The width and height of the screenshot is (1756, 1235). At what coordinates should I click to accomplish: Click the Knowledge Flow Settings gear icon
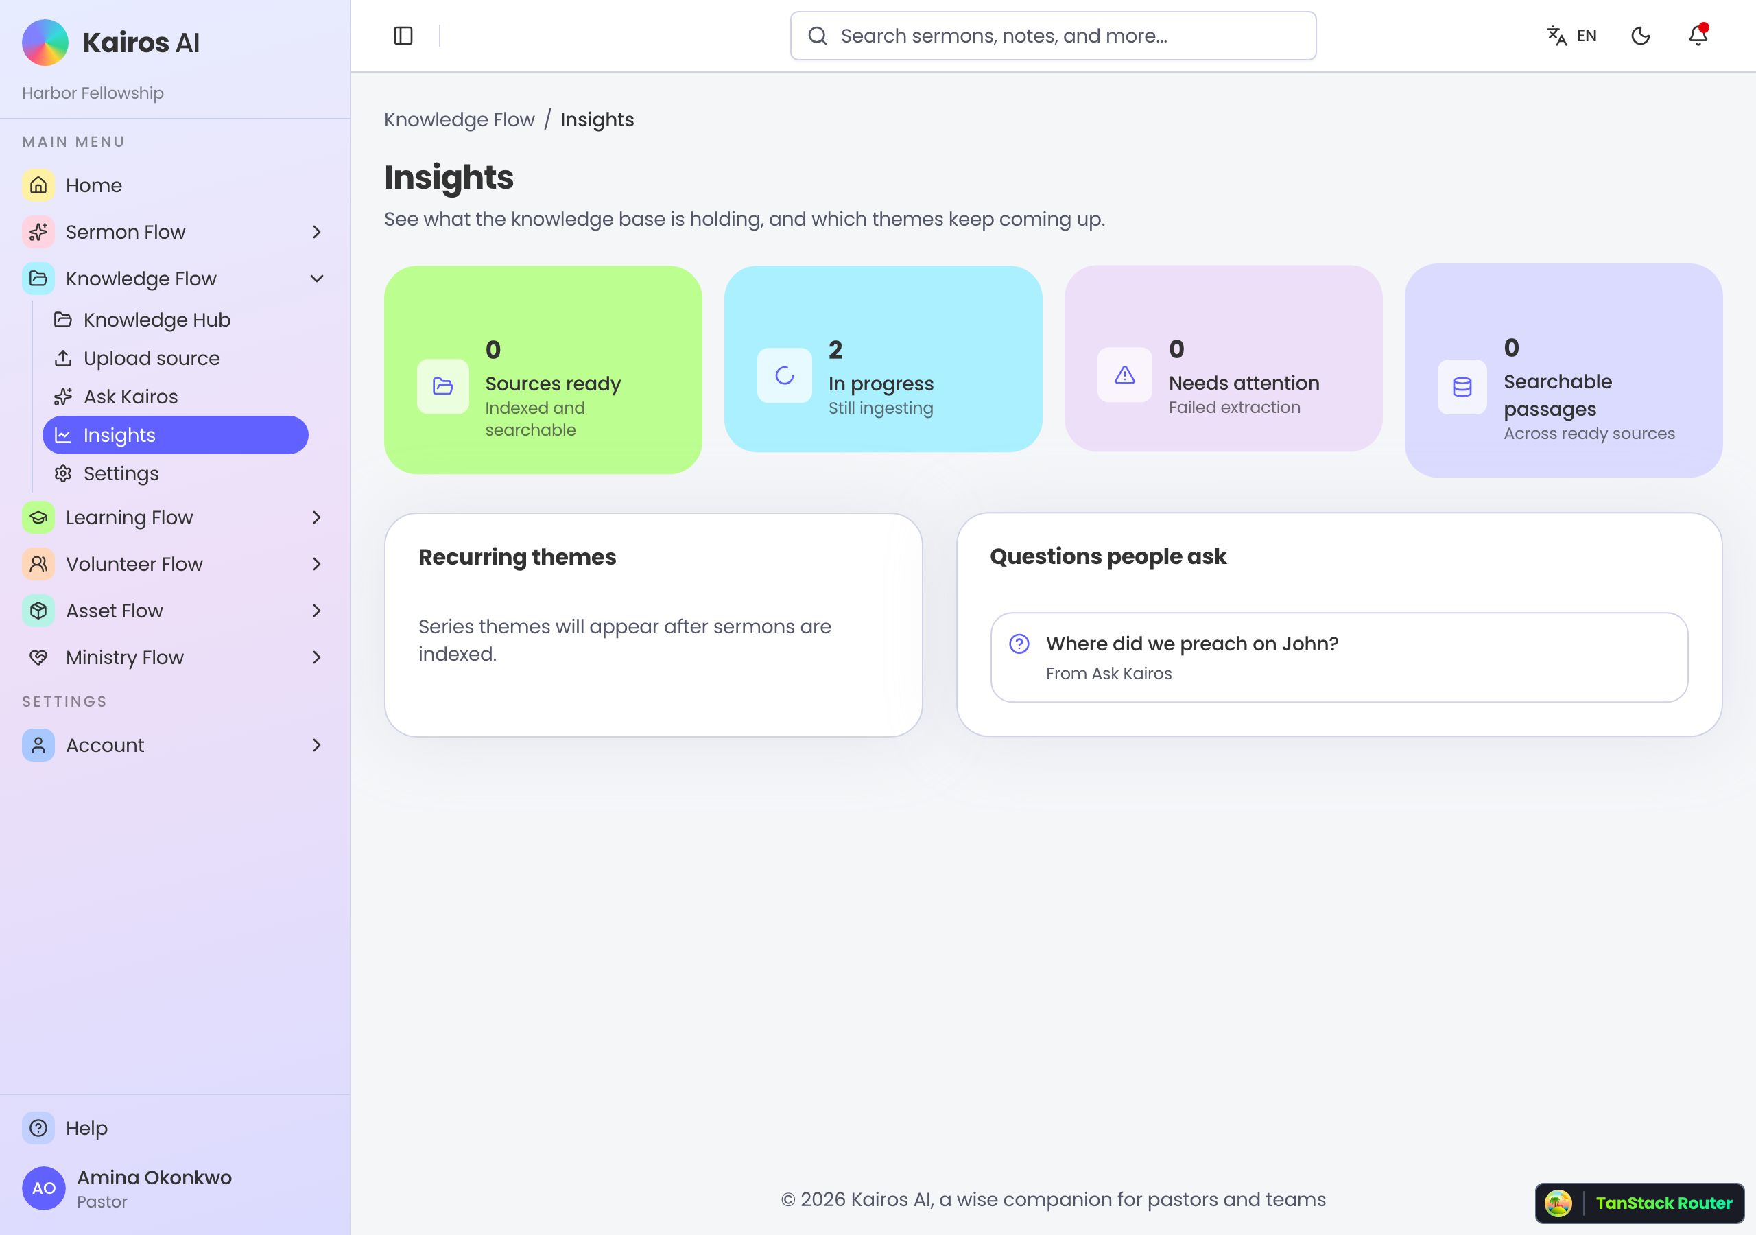pos(64,473)
